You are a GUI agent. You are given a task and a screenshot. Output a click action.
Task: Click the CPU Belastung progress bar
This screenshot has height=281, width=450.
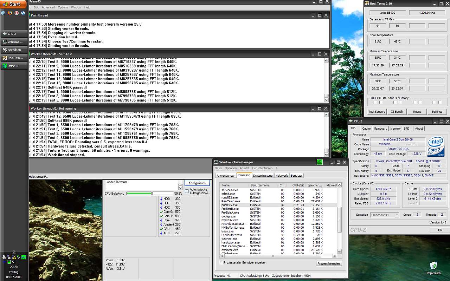[149, 193]
